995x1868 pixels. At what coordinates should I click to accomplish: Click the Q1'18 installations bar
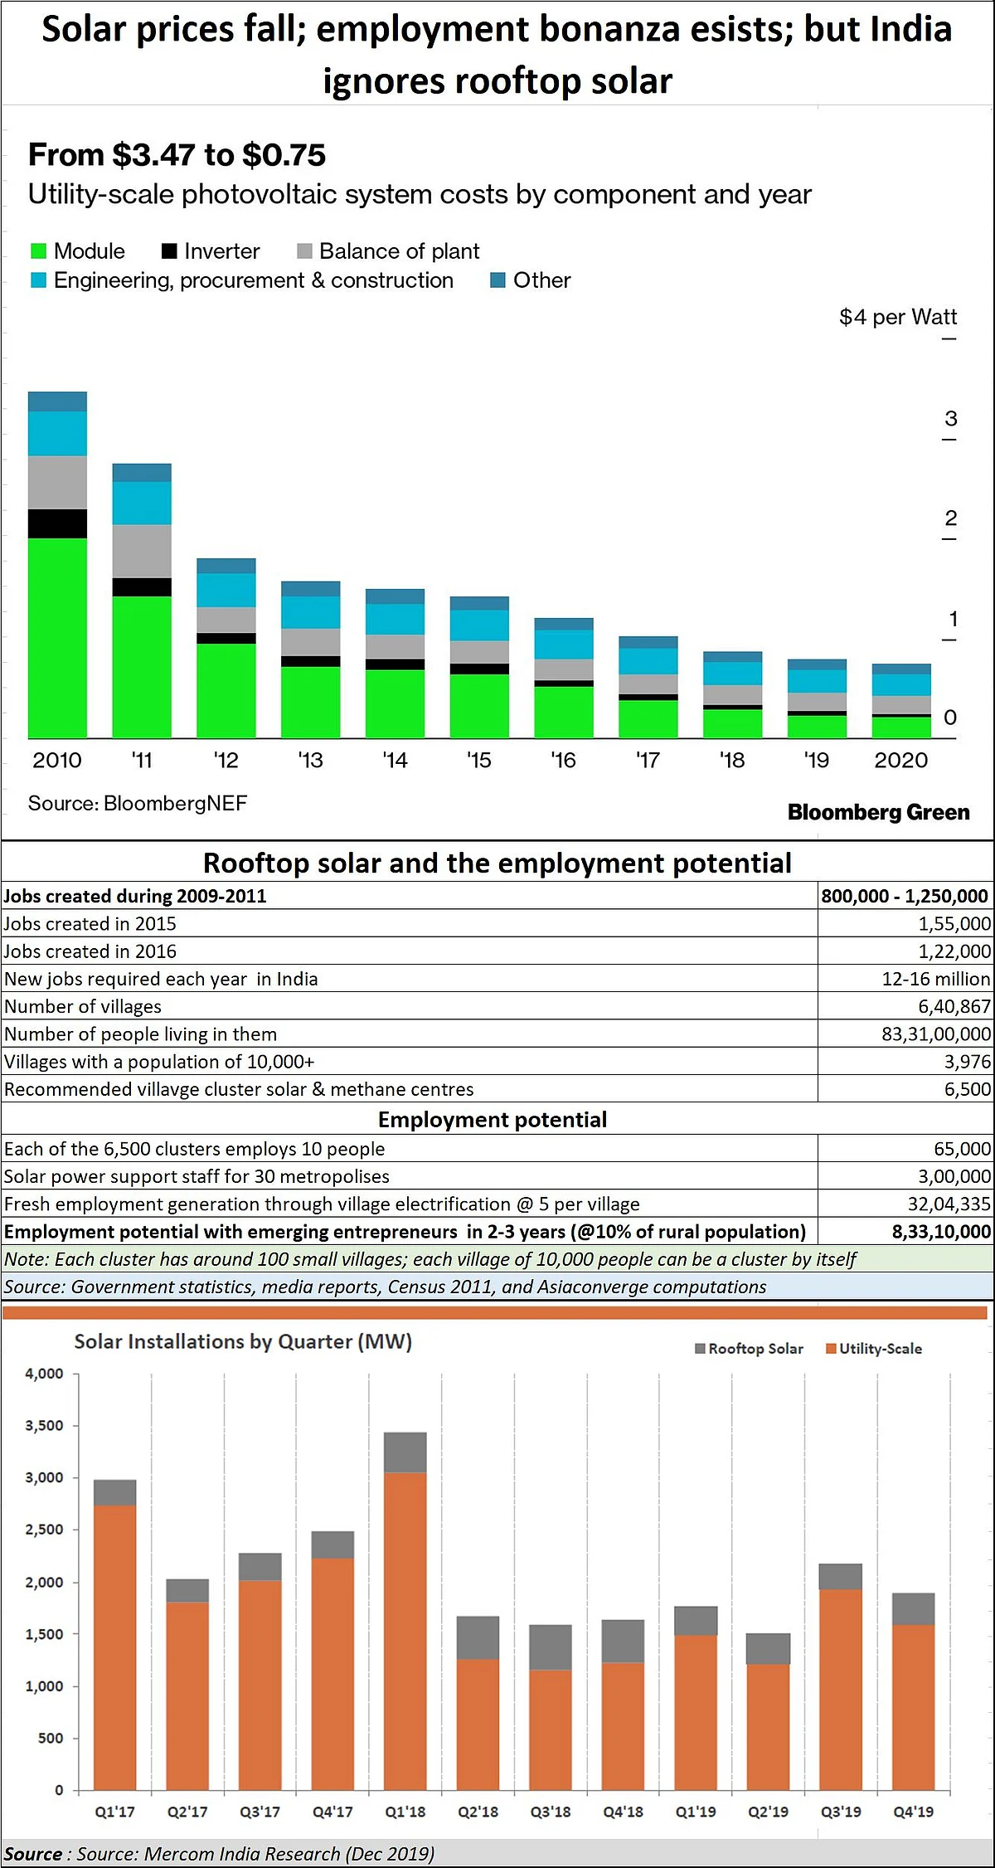point(405,1610)
